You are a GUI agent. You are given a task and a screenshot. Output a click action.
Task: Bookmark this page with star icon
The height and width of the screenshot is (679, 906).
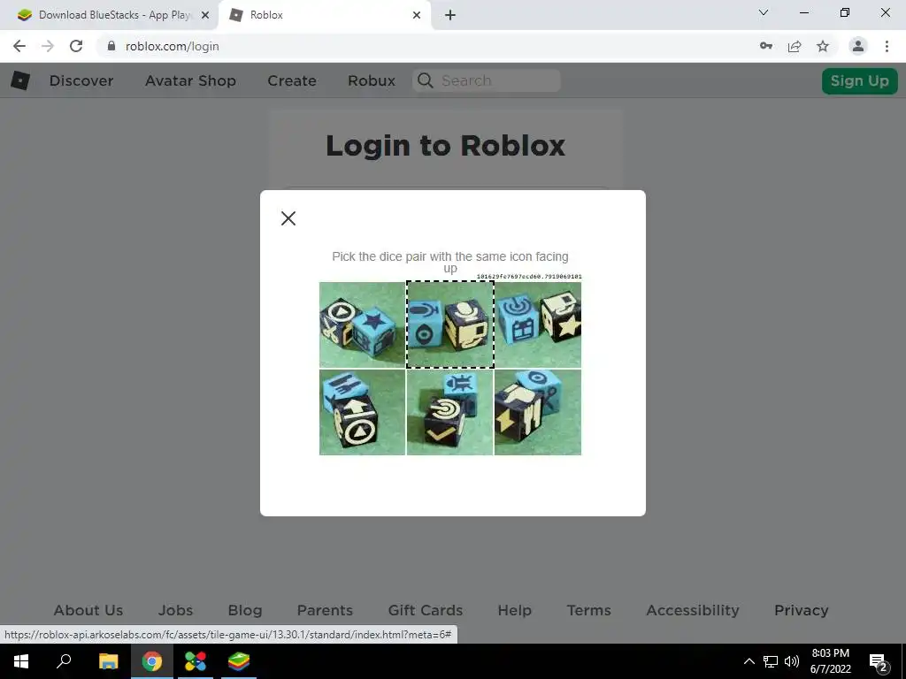pyautogui.click(x=823, y=46)
